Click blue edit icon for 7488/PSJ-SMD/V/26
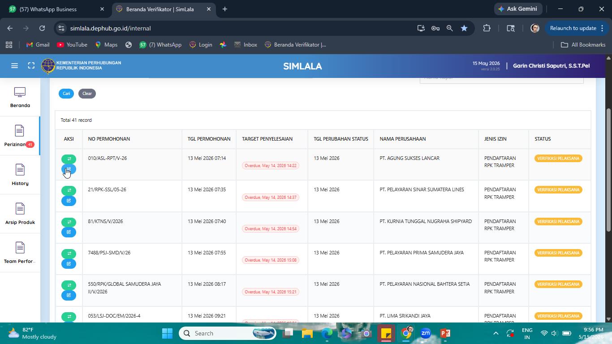Screen dimensions: 612x344 tap(69, 264)
